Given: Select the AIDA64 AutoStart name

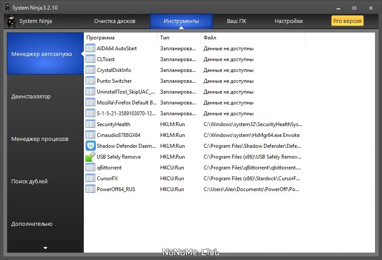Looking at the screenshot, I should coord(117,49).
